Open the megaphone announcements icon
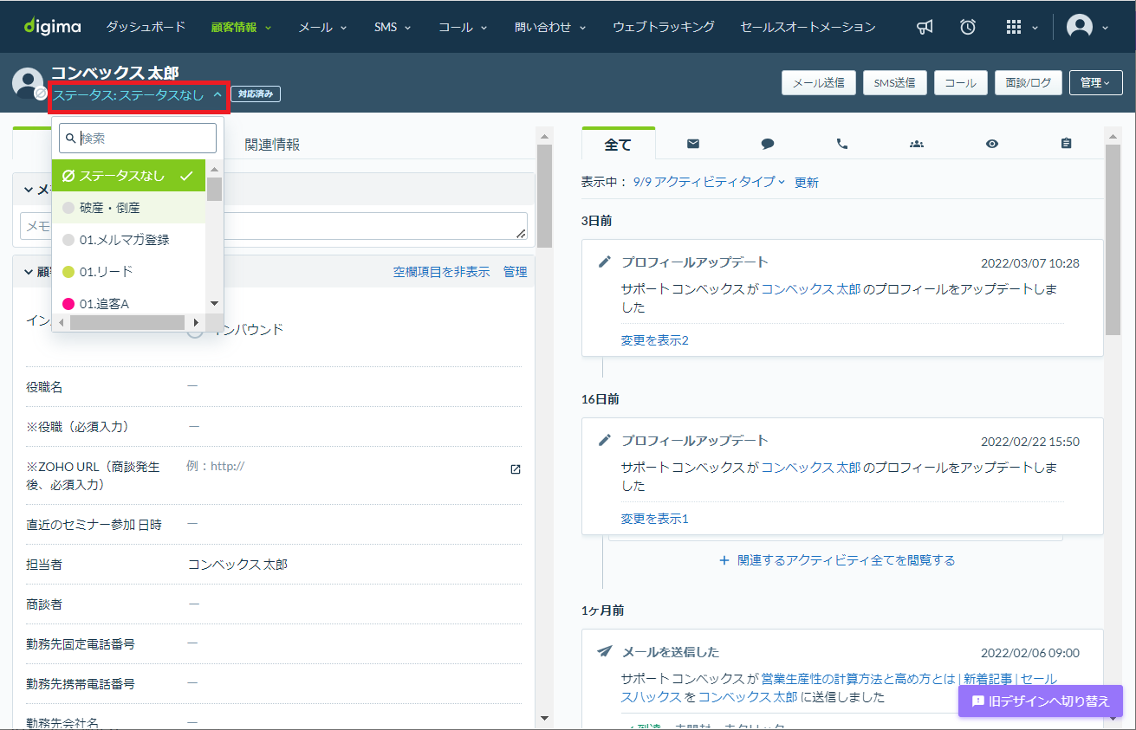 tap(925, 27)
